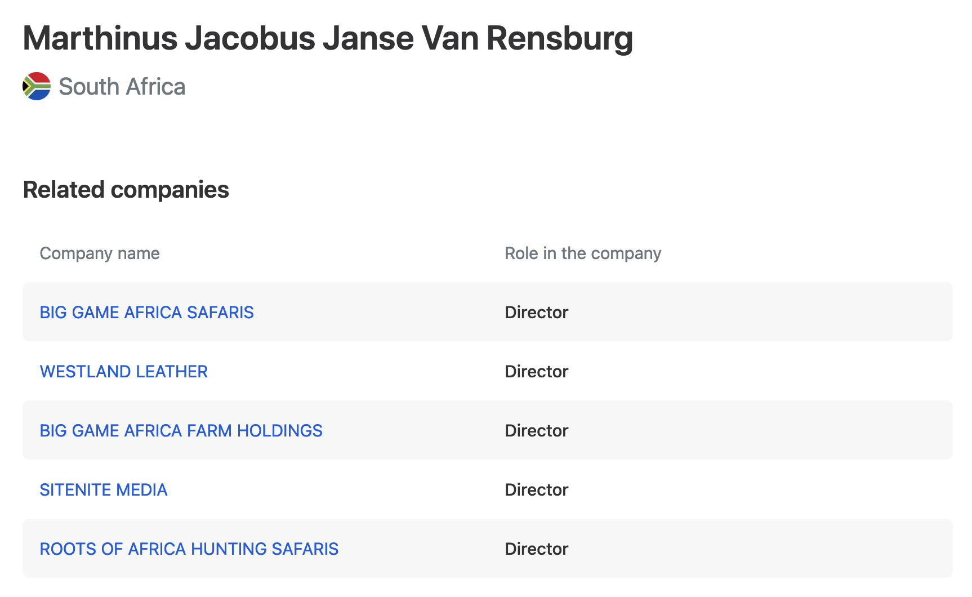This screenshot has width=972, height=597.
Task: Click Director role in Westland Leather row
Action: [x=536, y=371]
